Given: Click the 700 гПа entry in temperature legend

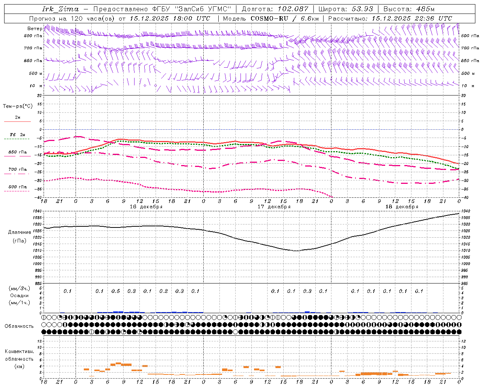Looking at the screenshot, I should 18,169.
